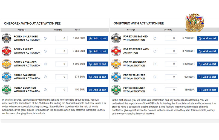Add Forex Beginner without activation to cart
219x140 pixels.
tap(98, 90)
